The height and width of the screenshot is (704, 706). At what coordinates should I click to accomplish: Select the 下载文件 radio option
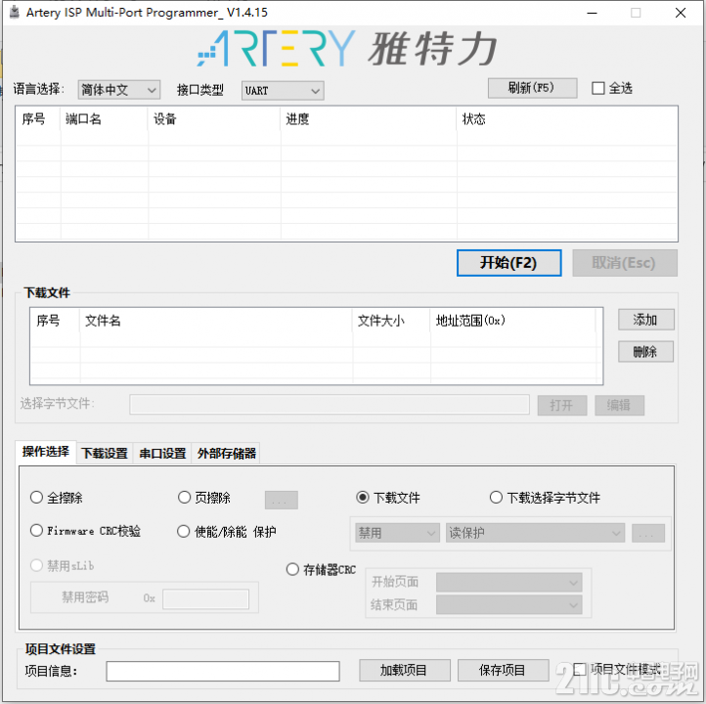[363, 498]
